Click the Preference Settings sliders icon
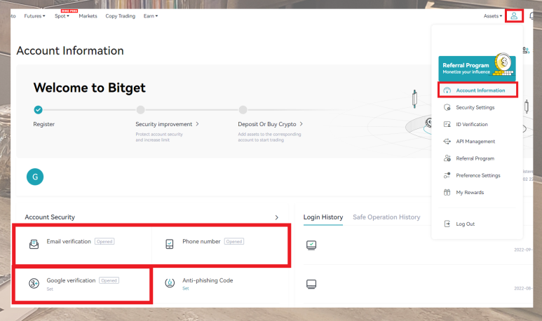Image resolution: width=542 pixels, height=321 pixels. point(447,175)
